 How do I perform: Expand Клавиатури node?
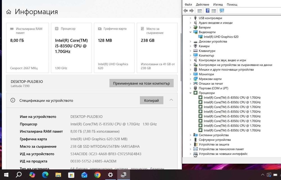click(190, 51)
